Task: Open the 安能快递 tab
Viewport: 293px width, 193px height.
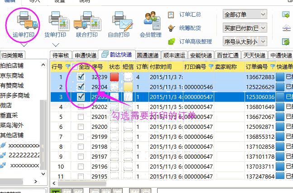Action: point(201,56)
